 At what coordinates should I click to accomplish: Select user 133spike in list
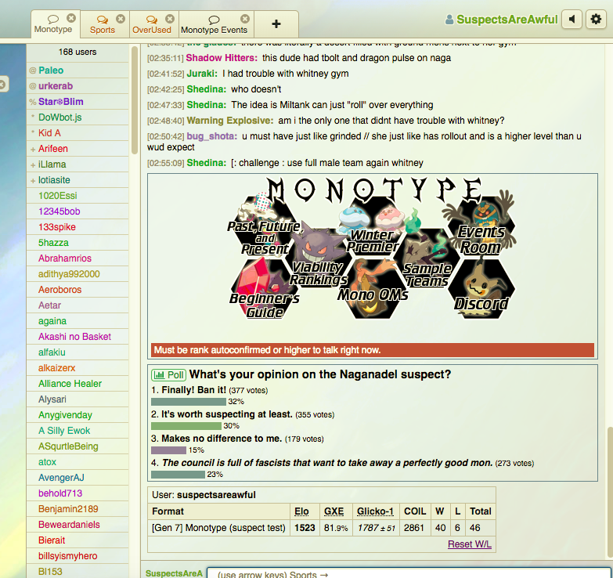(x=78, y=227)
